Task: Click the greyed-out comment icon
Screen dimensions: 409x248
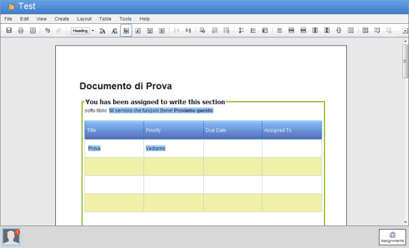Action: click(389, 30)
